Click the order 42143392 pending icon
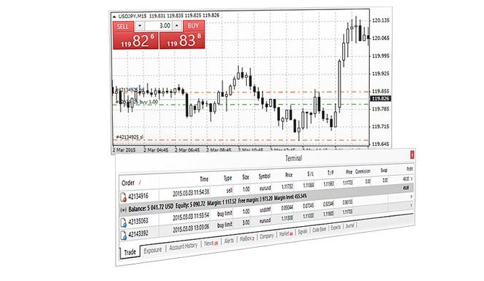484x281 pixels. [124, 235]
